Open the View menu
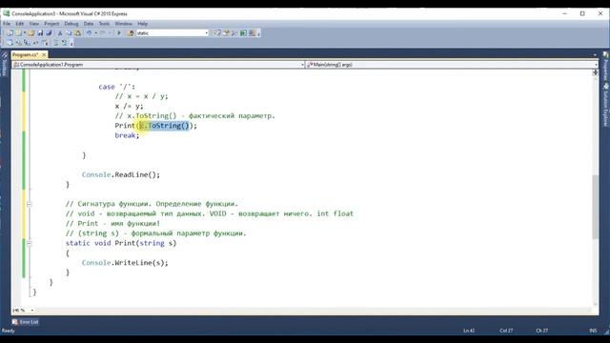The width and height of the screenshot is (610, 343). (34, 24)
